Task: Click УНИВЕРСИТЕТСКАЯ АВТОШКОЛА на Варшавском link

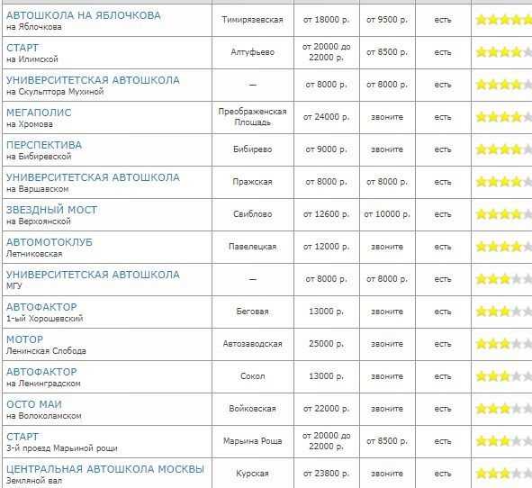Action: pos(93,177)
